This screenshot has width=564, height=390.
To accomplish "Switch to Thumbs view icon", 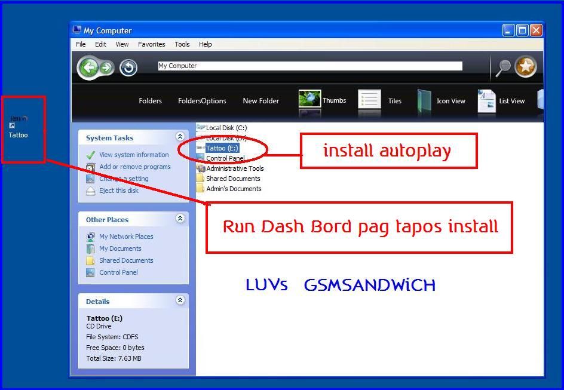I will tap(309, 100).
